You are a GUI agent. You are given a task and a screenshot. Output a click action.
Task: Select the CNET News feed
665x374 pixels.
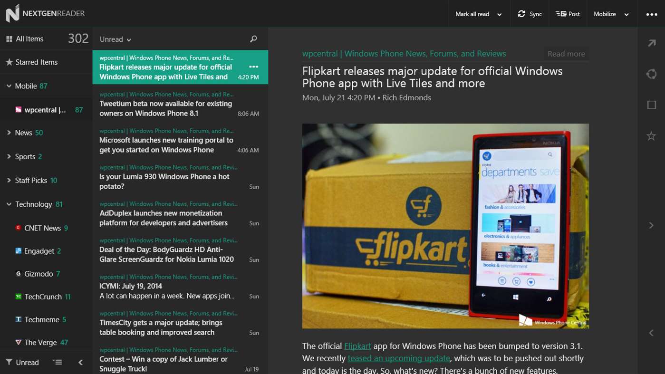[x=46, y=228]
